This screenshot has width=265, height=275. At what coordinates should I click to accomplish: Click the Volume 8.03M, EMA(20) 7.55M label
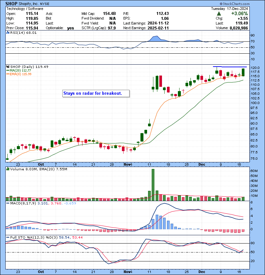pos(38,169)
